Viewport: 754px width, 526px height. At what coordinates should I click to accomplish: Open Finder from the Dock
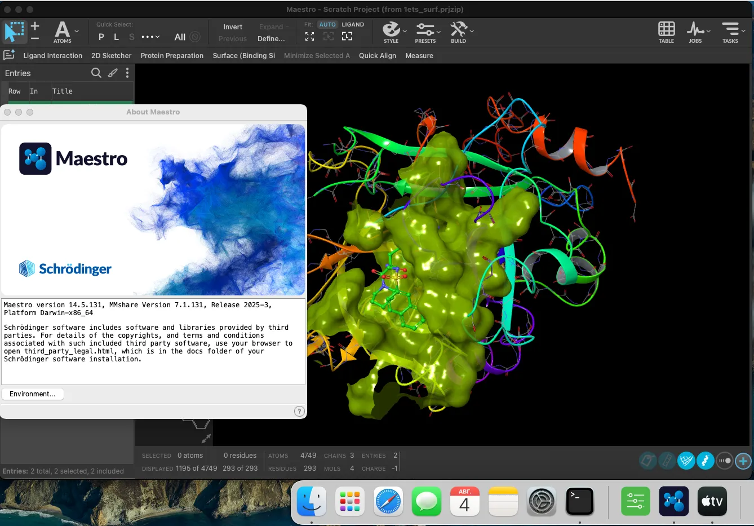[x=312, y=501]
